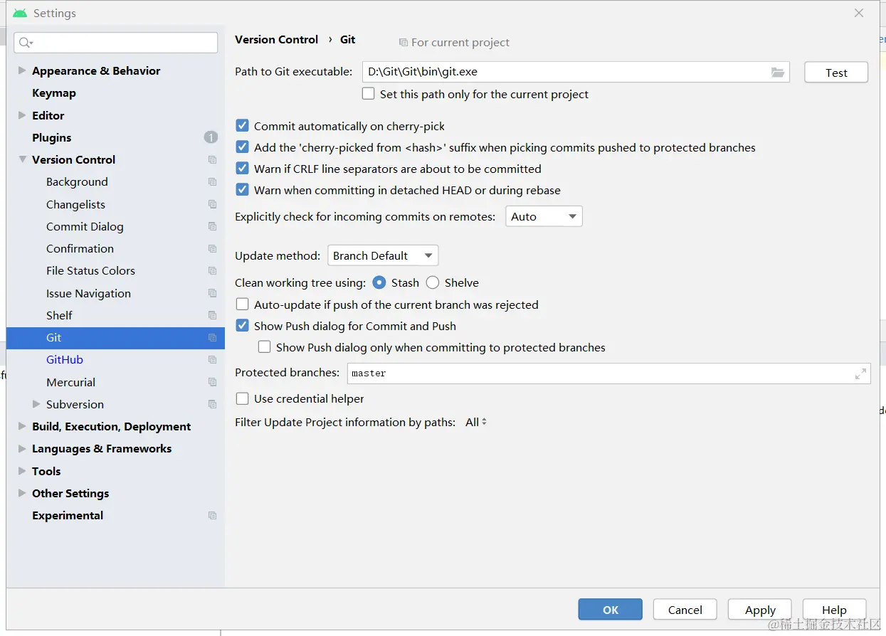Viewport: 886px width, 636px height.
Task: Select Keymap in the settings tree
Action: (54, 92)
